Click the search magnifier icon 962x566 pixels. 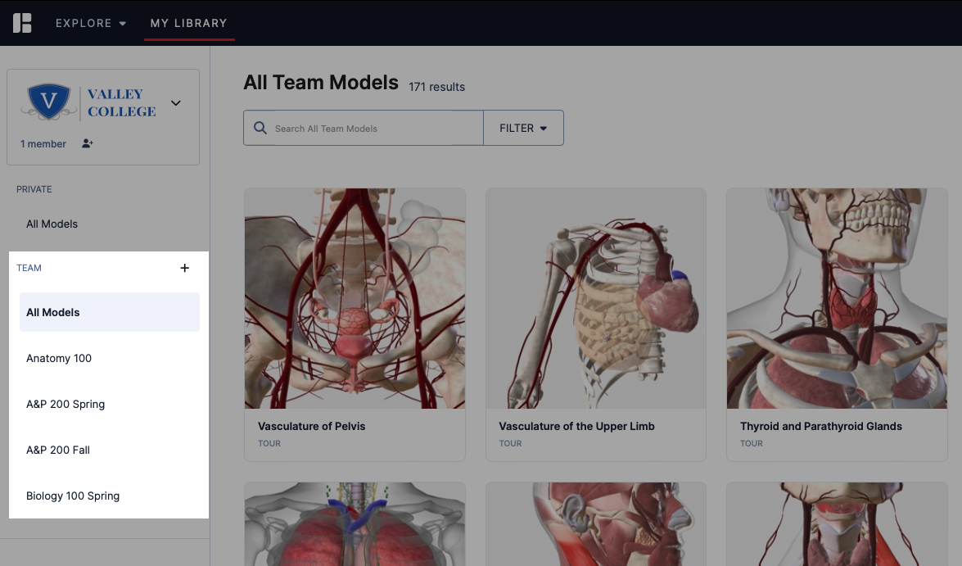(x=260, y=128)
